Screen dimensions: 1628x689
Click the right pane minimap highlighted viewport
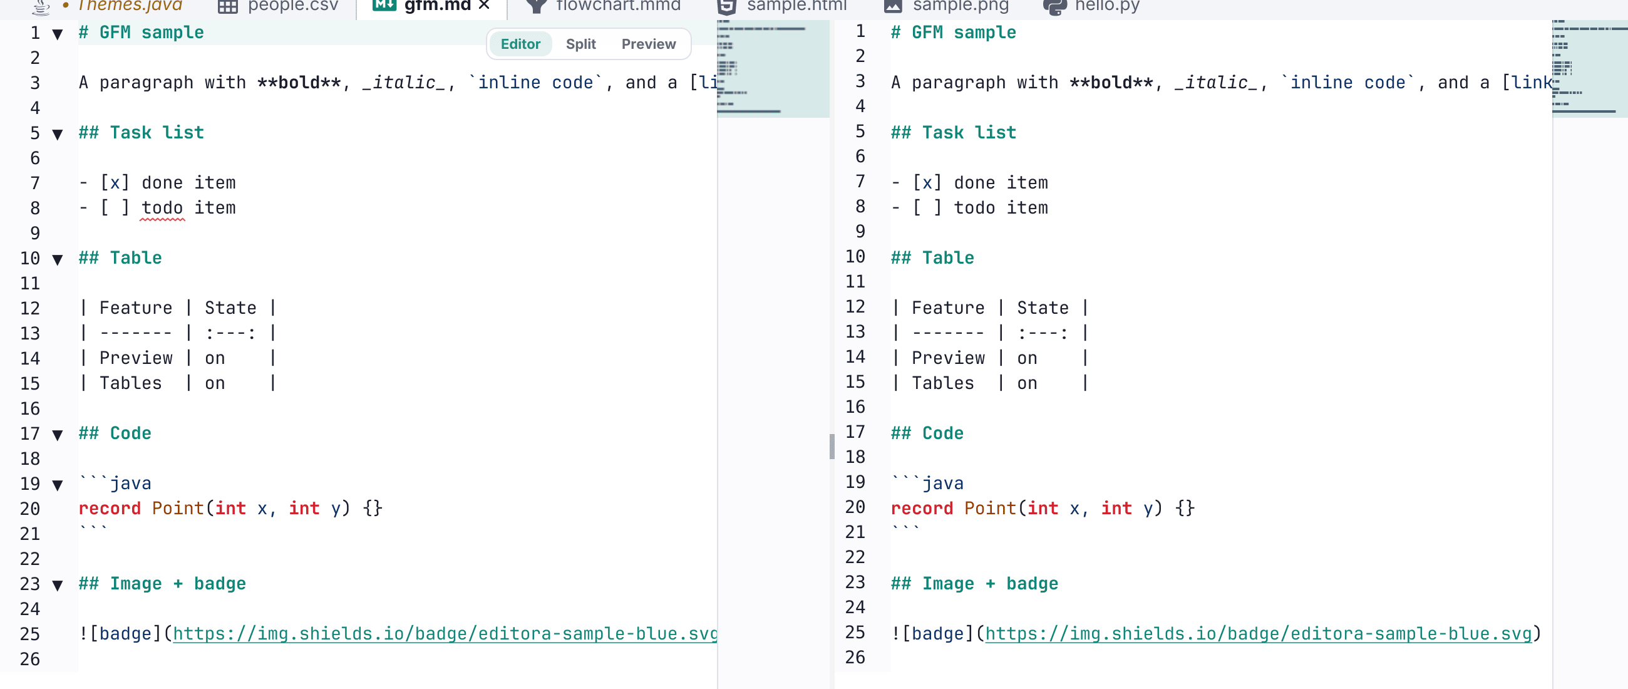click(x=1589, y=68)
